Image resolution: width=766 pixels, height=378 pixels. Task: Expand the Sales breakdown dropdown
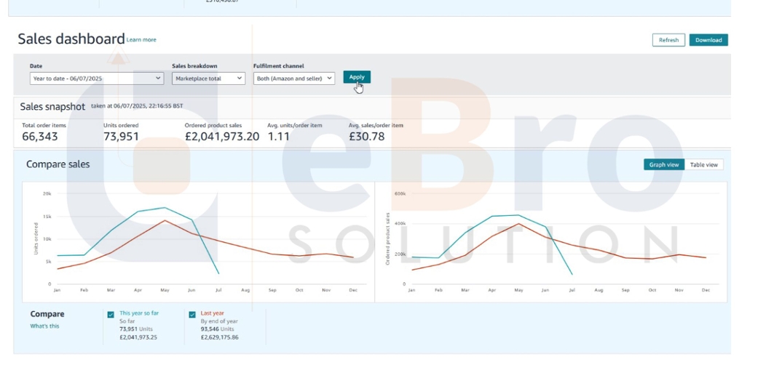[x=208, y=79]
